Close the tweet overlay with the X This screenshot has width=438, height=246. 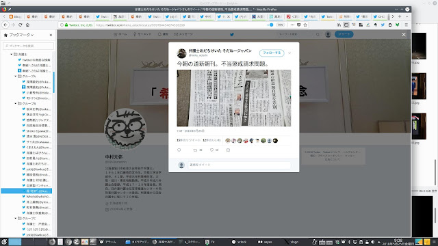pyautogui.click(x=404, y=35)
